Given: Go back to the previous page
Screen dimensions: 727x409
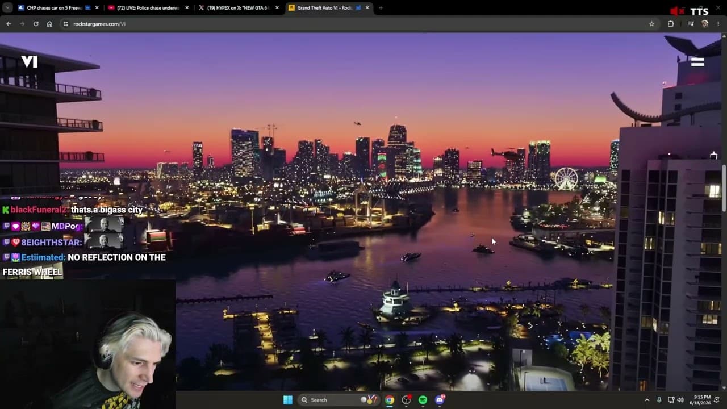Looking at the screenshot, I should pos(9,24).
